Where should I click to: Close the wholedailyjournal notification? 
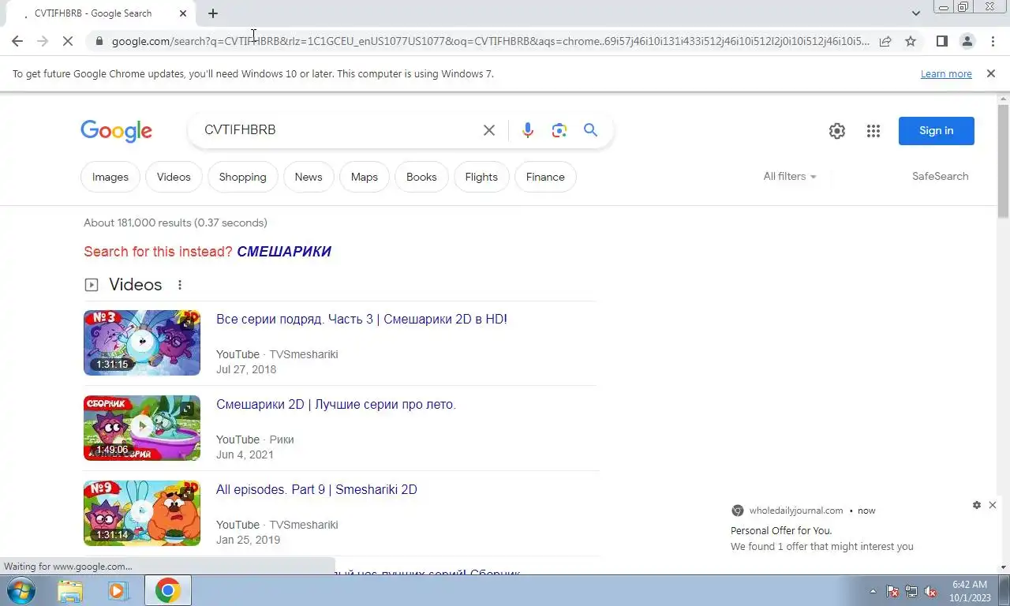coord(993,505)
